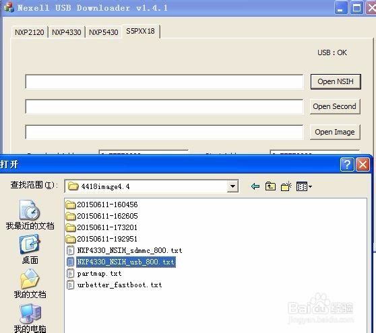Select file NXP4330_NSIH_sdmmc_800.txt
Viewport: 376px width, 333px height.
pos(124,250)
